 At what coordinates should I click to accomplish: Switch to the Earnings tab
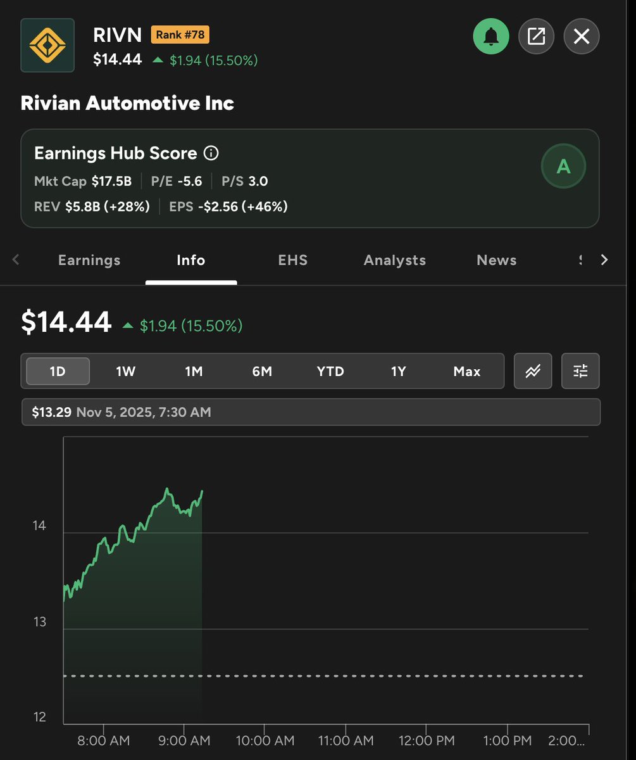point(89,260)
